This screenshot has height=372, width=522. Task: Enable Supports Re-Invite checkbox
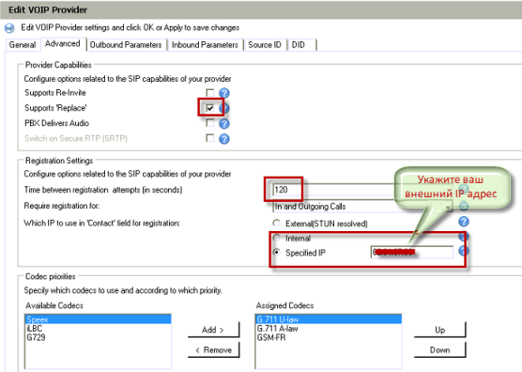point(209,92)
